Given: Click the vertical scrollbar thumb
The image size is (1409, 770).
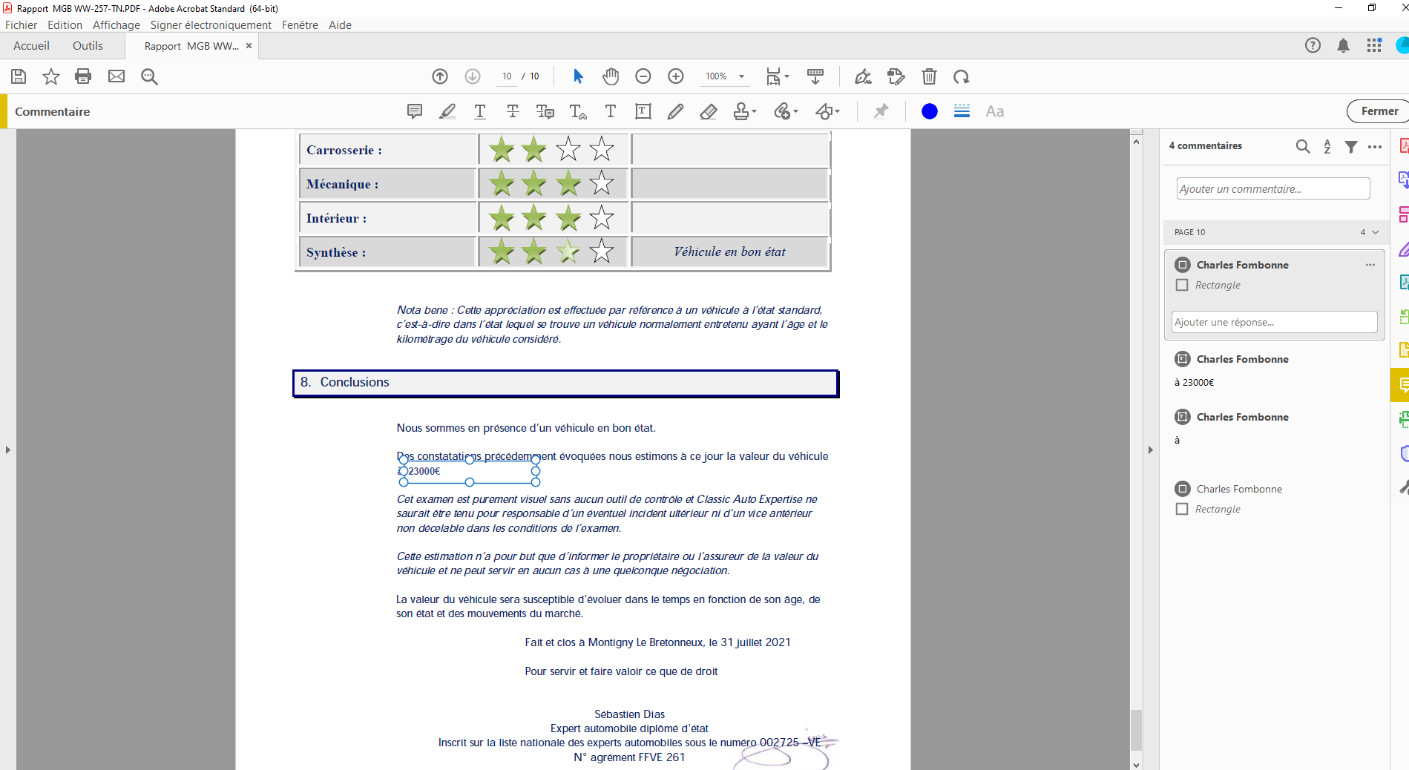Looking at the screenshot, I should pyautogui.click(x=1136, y=731).
